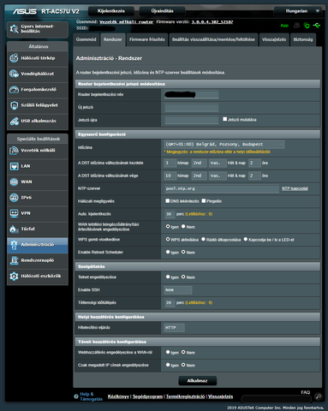Open DST end week dropdown (2nd)
Viewport: 328px width, 411px height.
pos(199,176)
